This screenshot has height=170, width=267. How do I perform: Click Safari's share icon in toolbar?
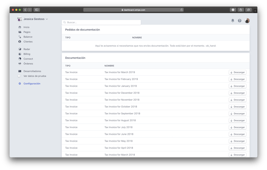pos(241,10)
